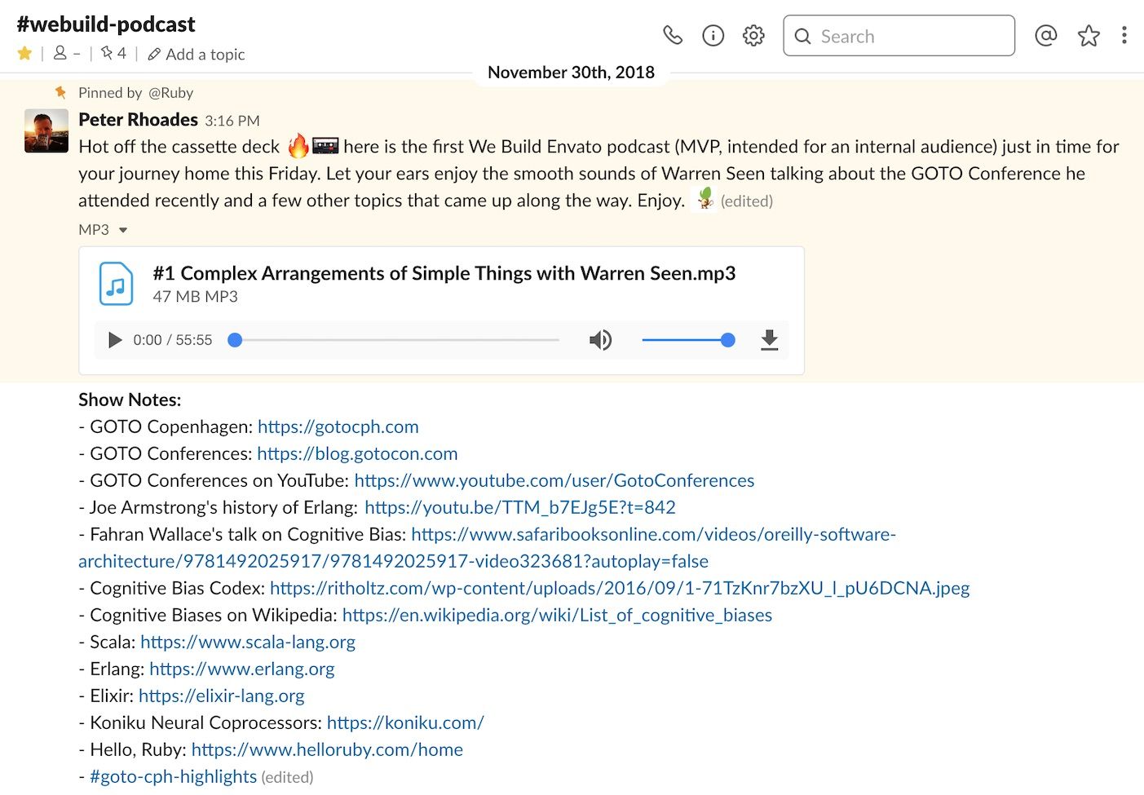Image resolution: width=1144 pixels, height=795 pixels.
Task: Start a call with the phone icon
Action: point(673,35)
